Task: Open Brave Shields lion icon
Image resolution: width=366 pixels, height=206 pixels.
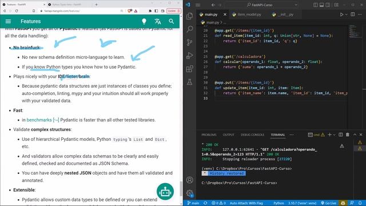Action: tap(130, 11)
